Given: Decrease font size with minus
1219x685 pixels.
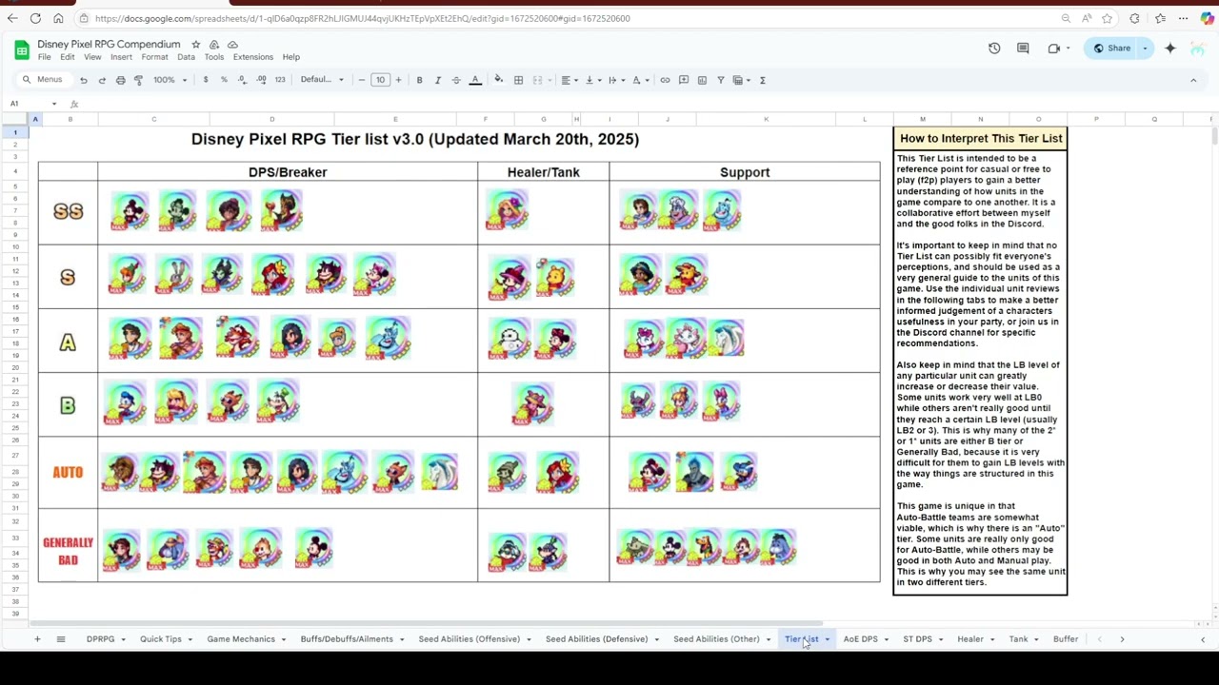Looking at the screenshot, I should (x=361, y=80).
